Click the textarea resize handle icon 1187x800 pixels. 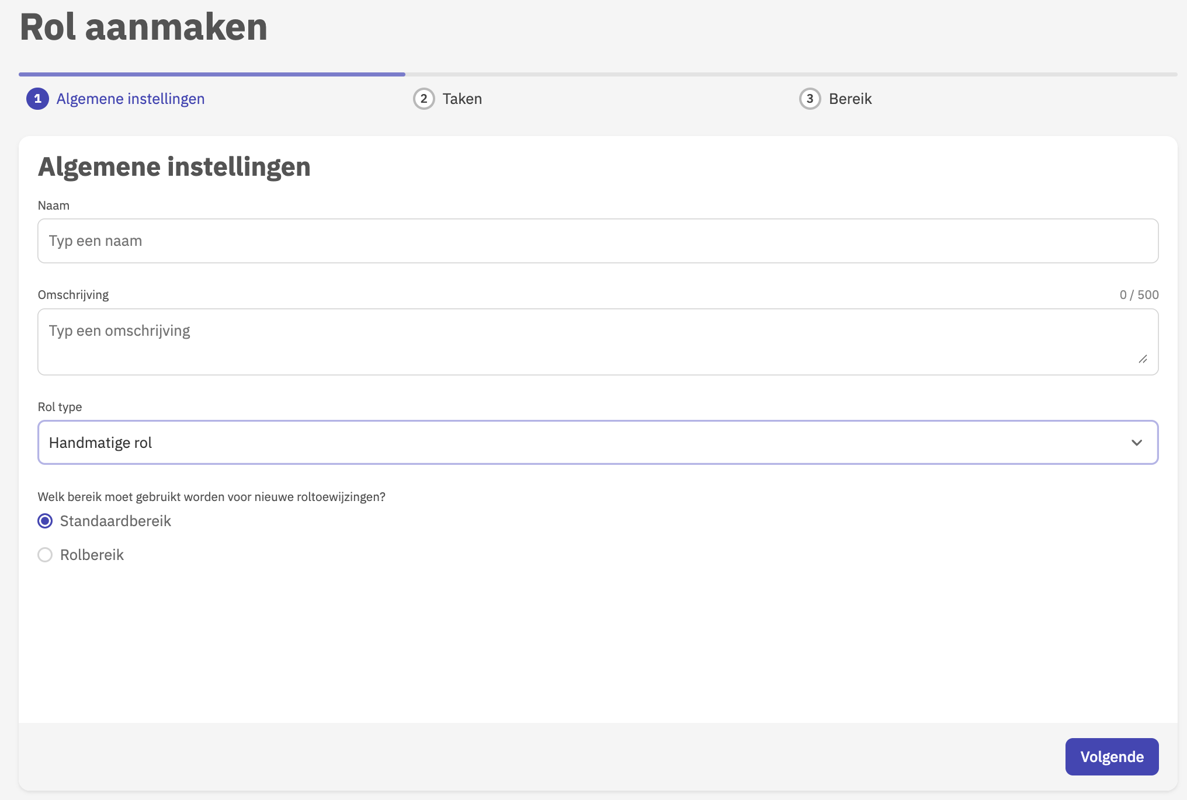click(x=1143, y=359)
